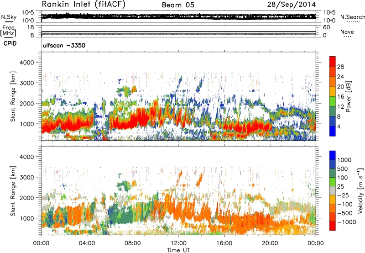
Task: Click the "24" tick on Power scale
Action: point(340,77)
